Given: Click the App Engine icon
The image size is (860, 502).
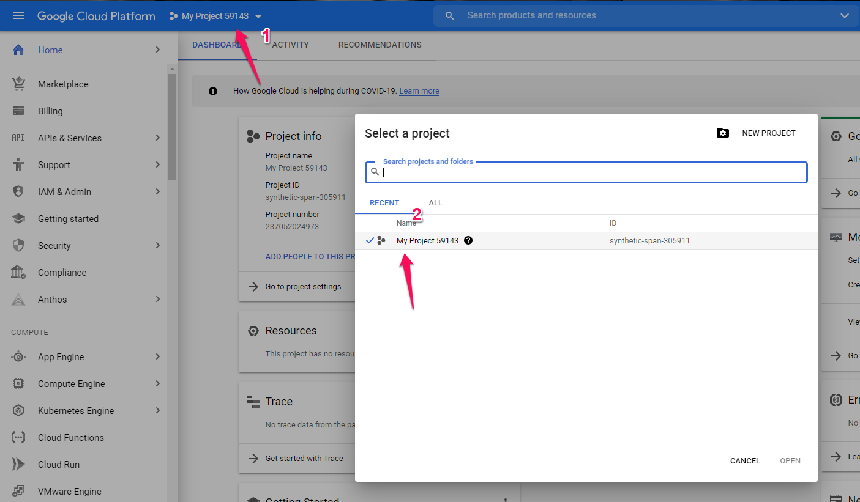Looking at the screenshot, I should coord(18,357).
